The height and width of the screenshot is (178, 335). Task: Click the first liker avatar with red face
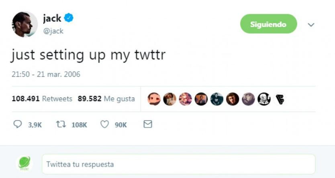154,99
